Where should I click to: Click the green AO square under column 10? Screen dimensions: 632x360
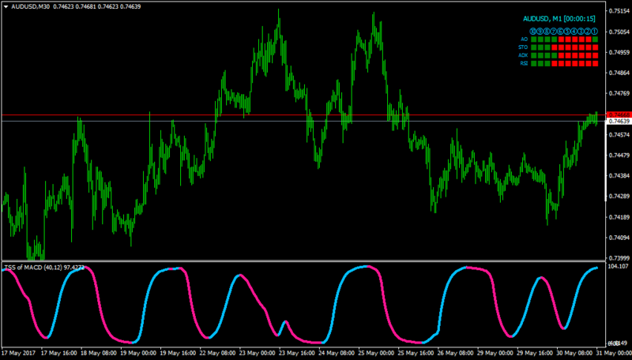point(532,39)
